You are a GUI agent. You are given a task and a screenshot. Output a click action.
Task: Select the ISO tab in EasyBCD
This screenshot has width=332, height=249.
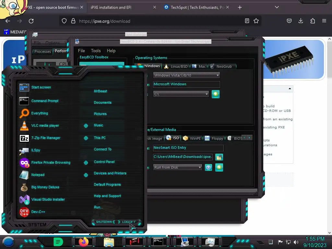[x=173, y=138]
